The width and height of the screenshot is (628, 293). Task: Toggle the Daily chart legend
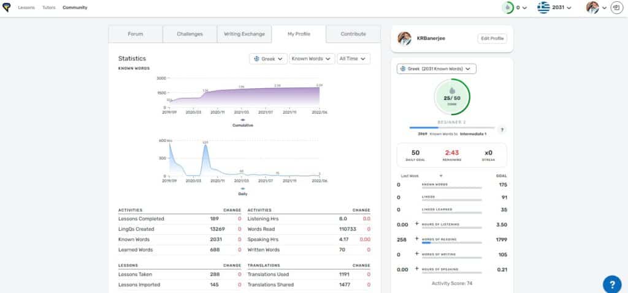click(243, 191)
